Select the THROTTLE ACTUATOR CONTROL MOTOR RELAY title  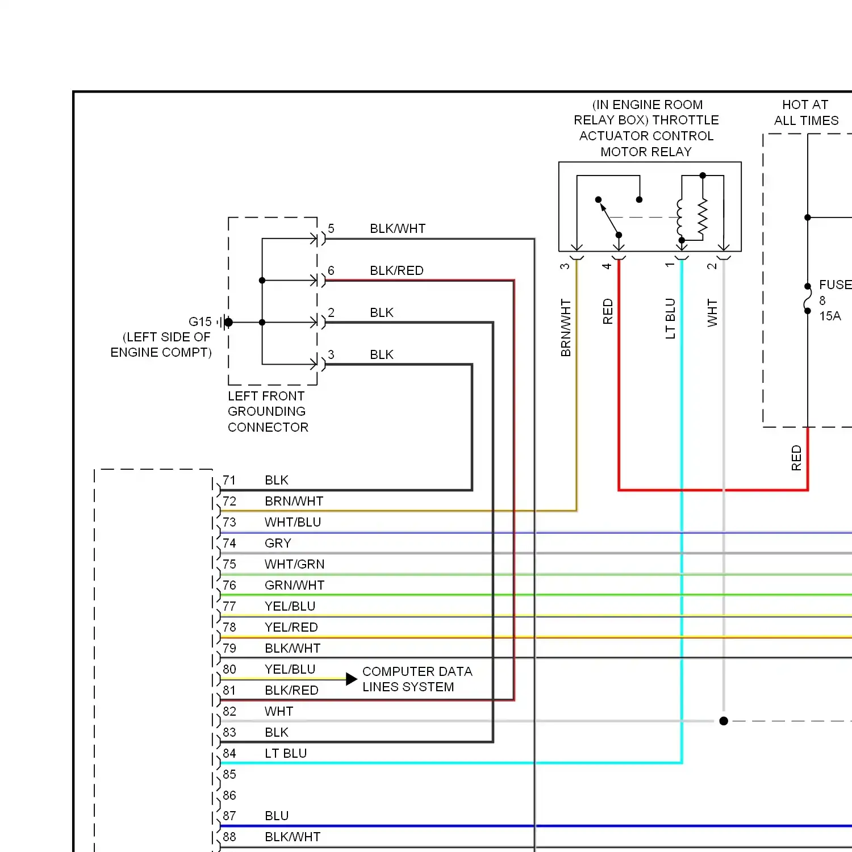(646, 128)
